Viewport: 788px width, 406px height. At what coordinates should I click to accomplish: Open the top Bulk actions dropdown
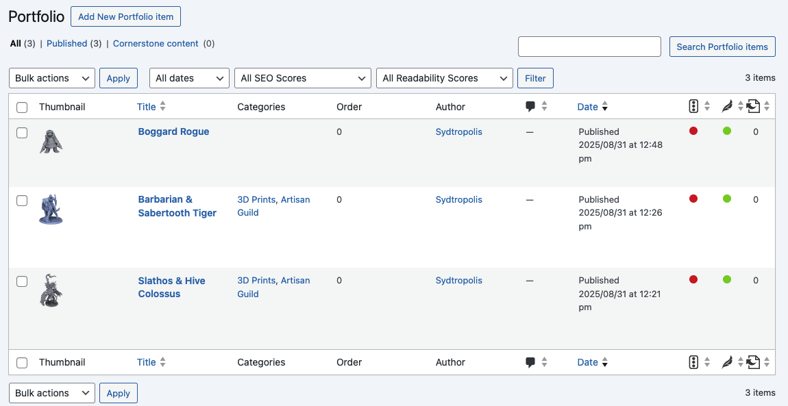click(52, 78)
